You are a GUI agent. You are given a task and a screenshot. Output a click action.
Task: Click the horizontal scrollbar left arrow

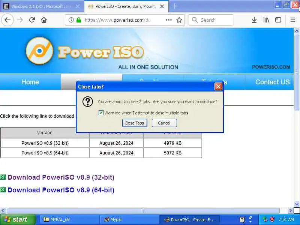3,211
